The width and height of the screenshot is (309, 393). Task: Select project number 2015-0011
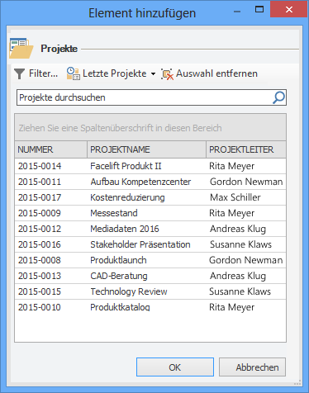pos(40,182)
